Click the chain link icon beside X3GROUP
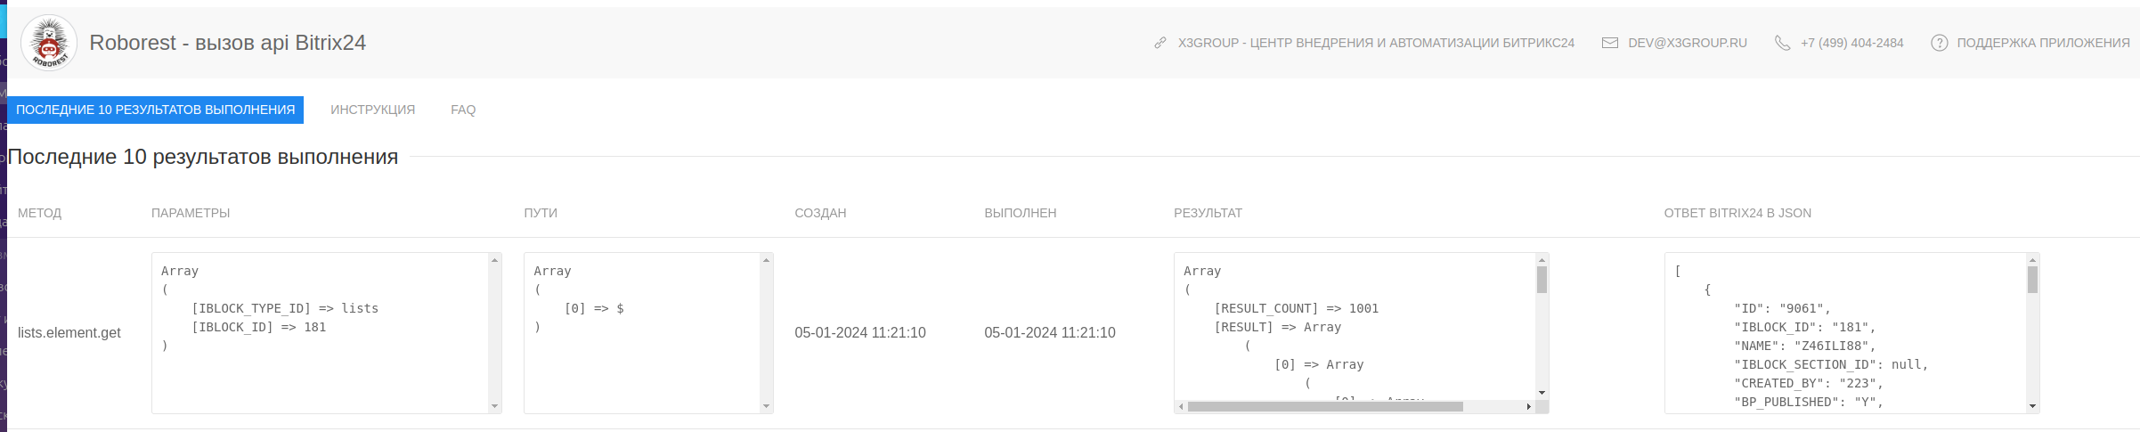This screenshot has height=432, width=2140. 1160,43
